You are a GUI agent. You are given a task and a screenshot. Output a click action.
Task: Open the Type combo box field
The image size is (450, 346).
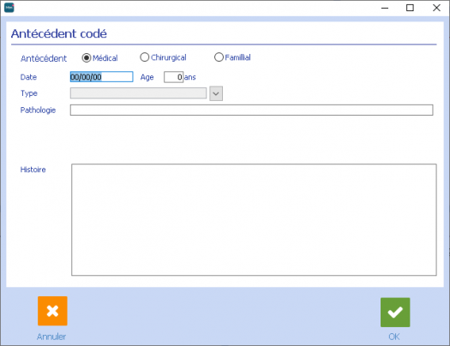(x=138, y=93)
